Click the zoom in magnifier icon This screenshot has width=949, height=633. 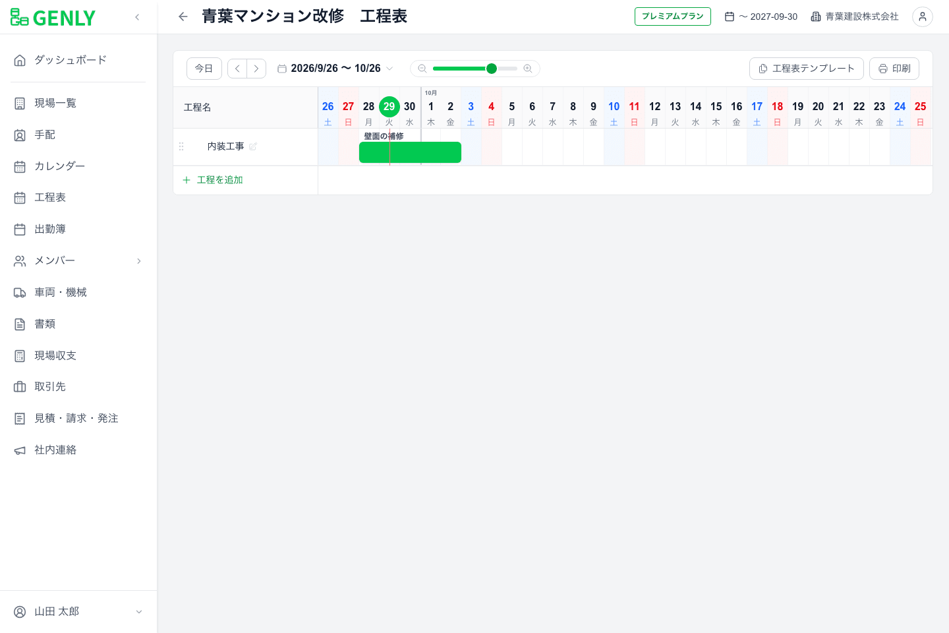pos(528,69)
